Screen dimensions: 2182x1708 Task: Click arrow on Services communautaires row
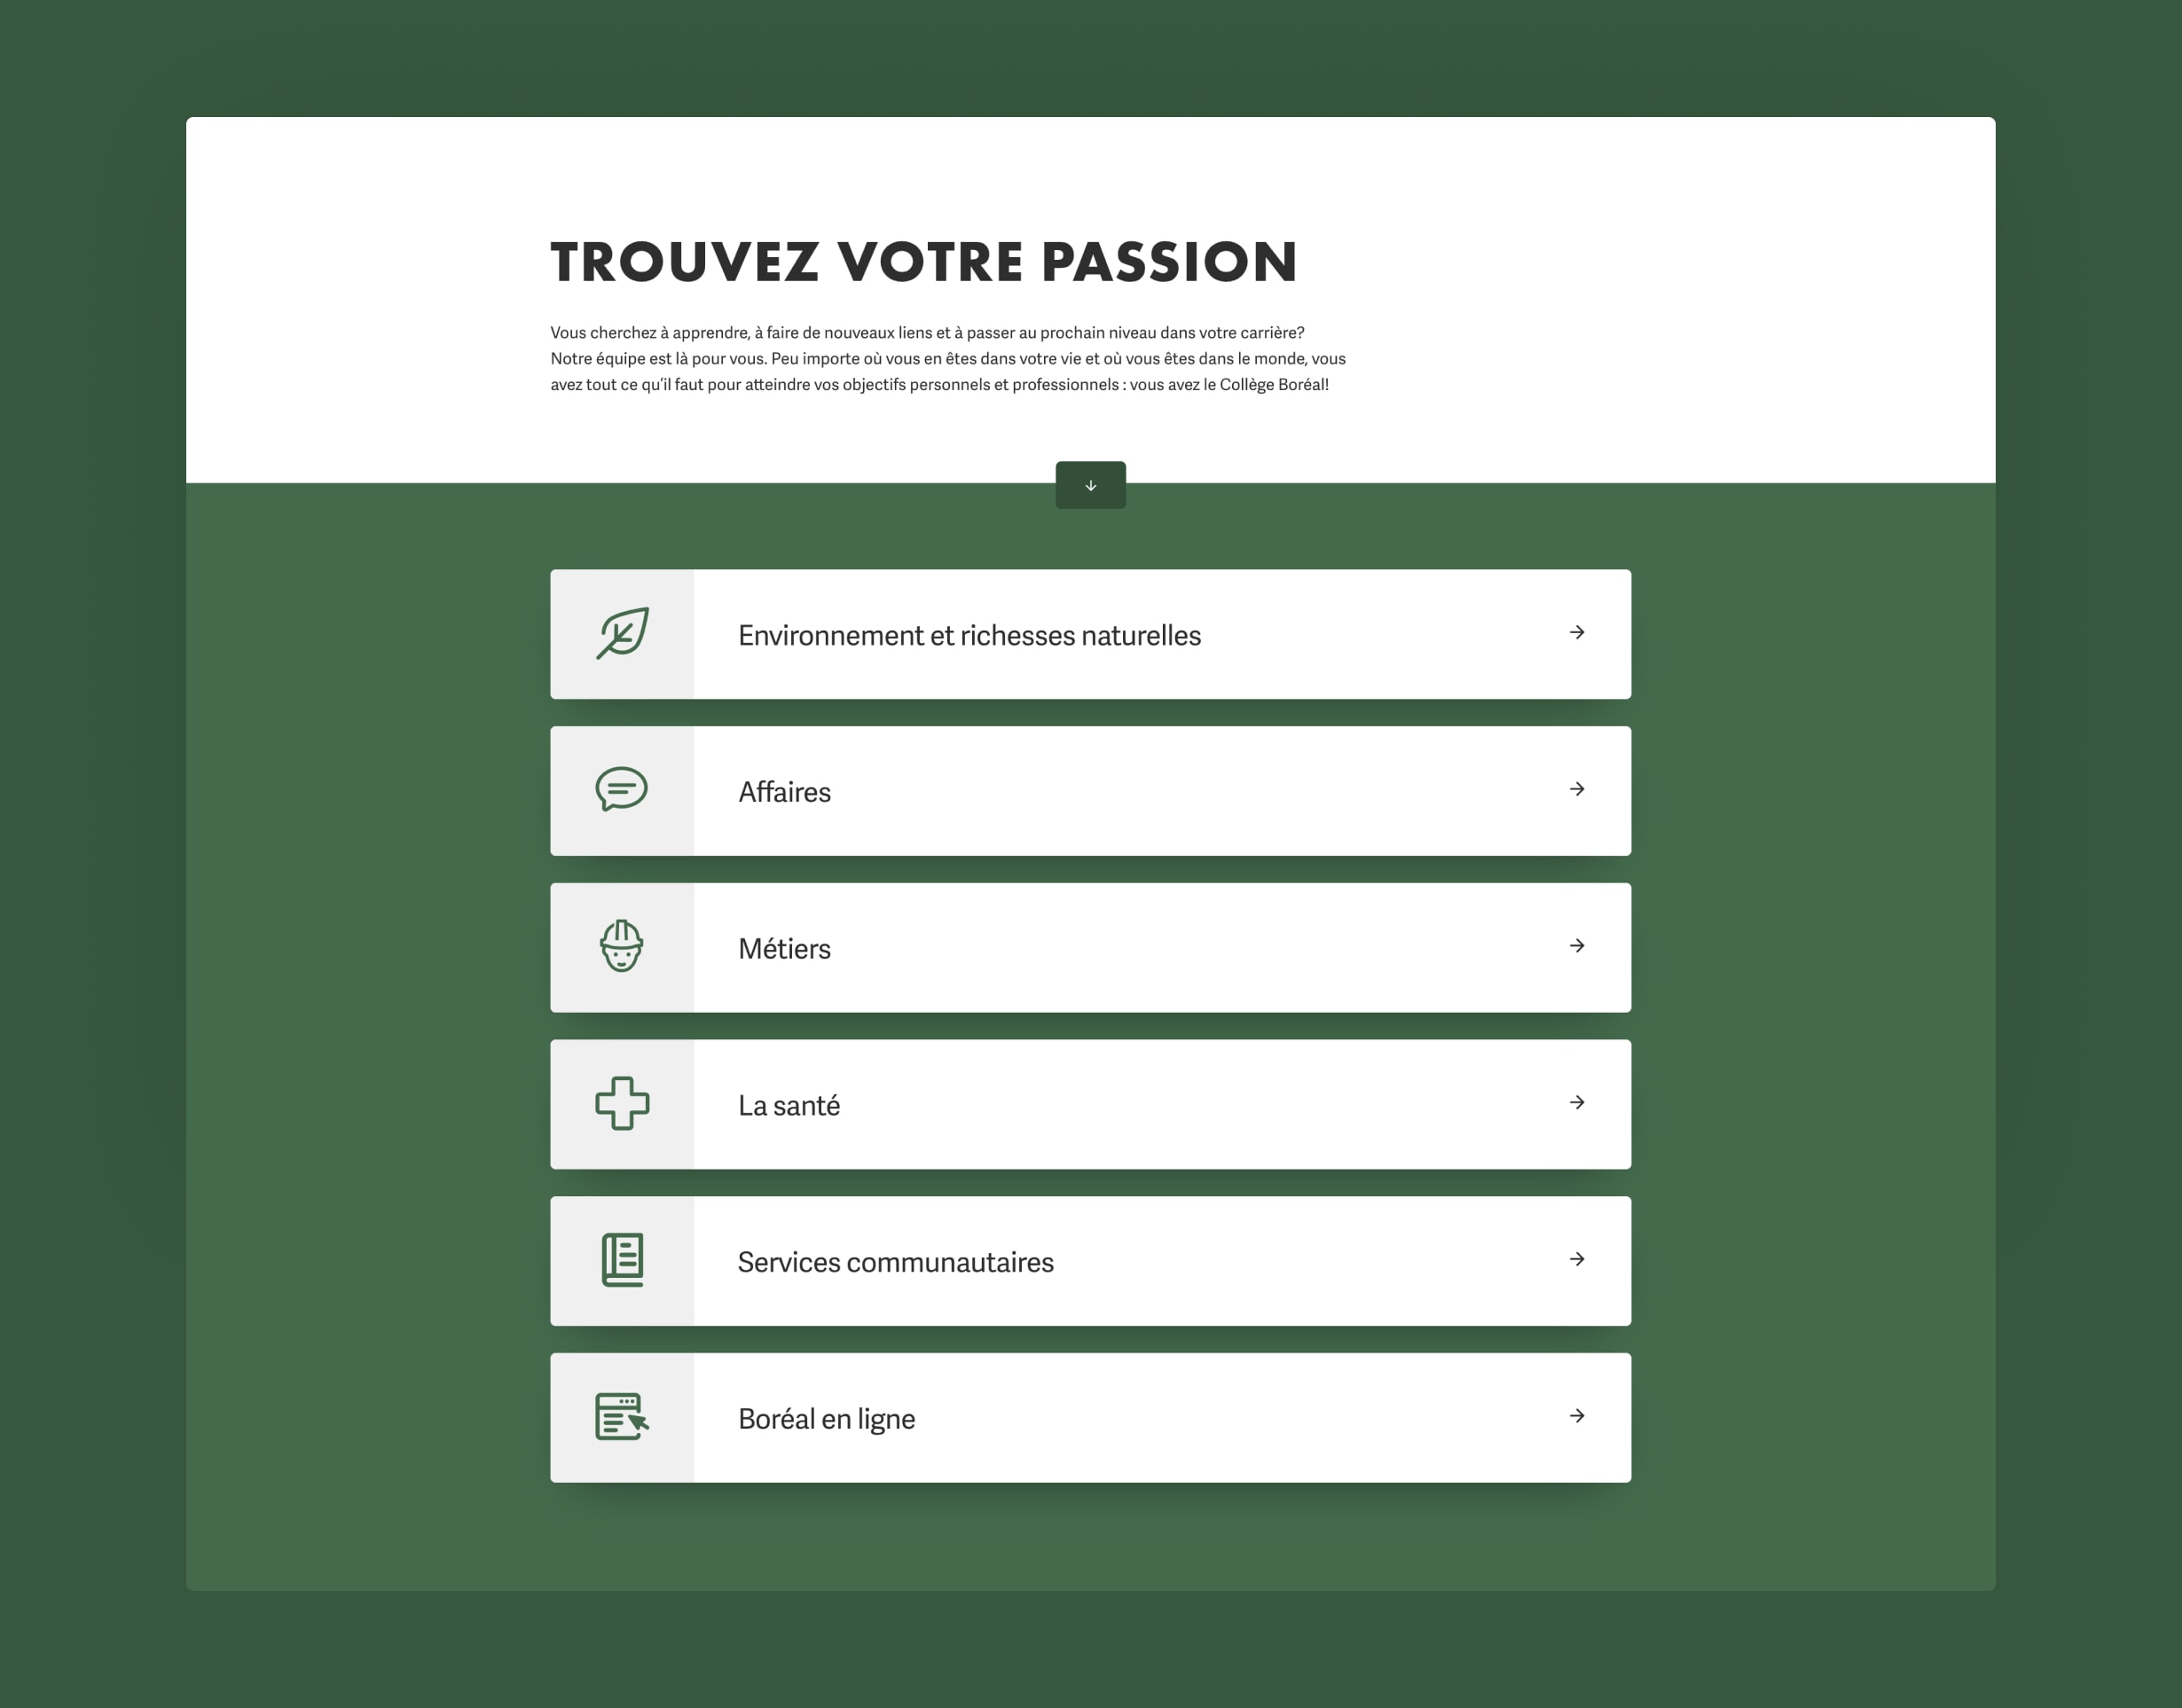click(x=1577, y=1259)
